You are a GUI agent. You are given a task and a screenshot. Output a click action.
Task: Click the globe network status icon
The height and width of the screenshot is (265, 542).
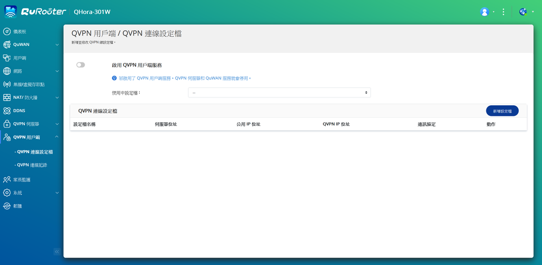(523, 12)
